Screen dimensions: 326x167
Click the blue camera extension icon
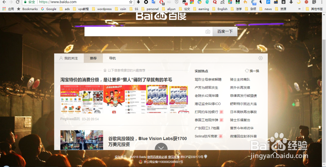point(276,2)
